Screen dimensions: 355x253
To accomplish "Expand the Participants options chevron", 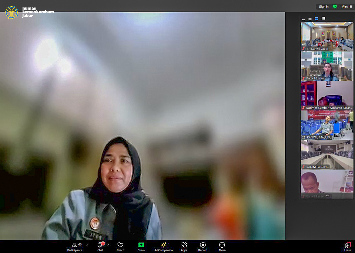I will coord(87,245).
